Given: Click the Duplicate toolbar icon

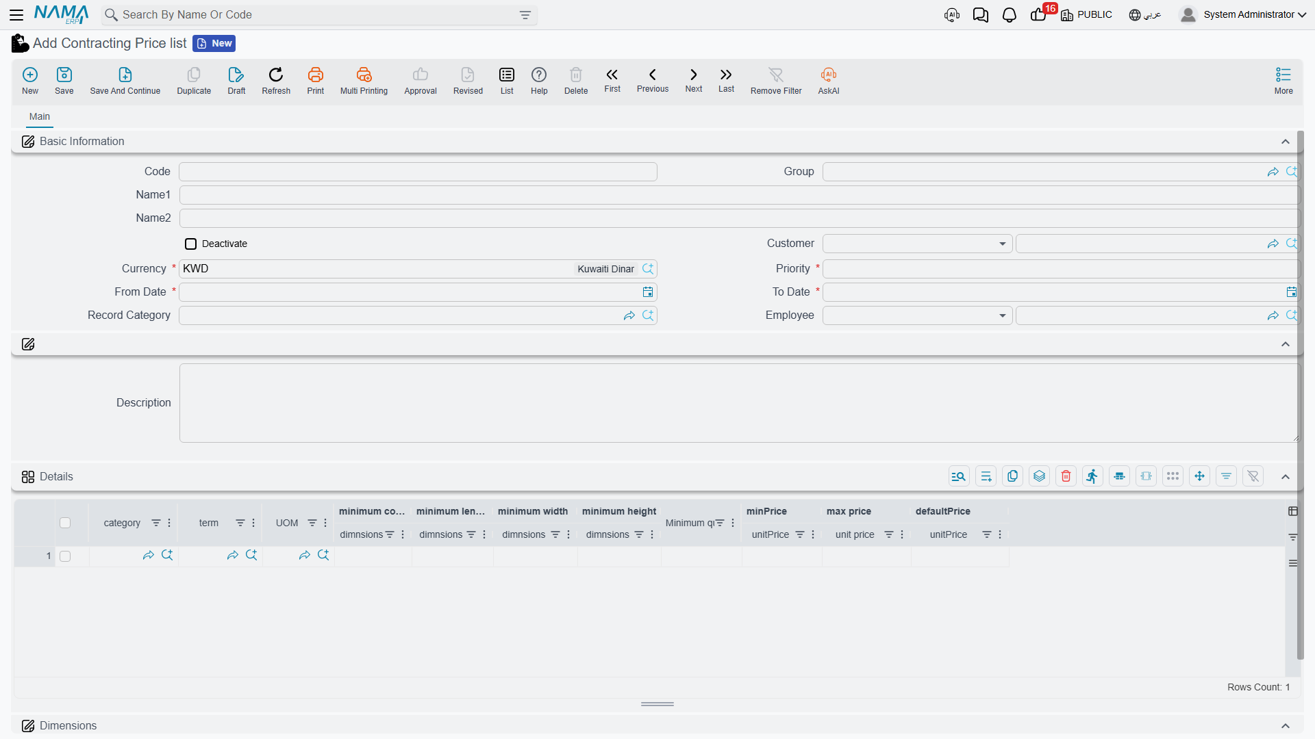Looking at the screenshot, I should pyautogui.click(x=194, y=81).
